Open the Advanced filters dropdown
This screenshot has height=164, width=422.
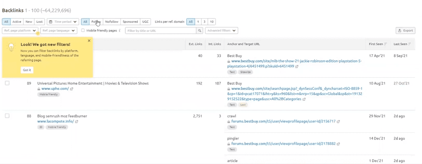click(221, 30)
